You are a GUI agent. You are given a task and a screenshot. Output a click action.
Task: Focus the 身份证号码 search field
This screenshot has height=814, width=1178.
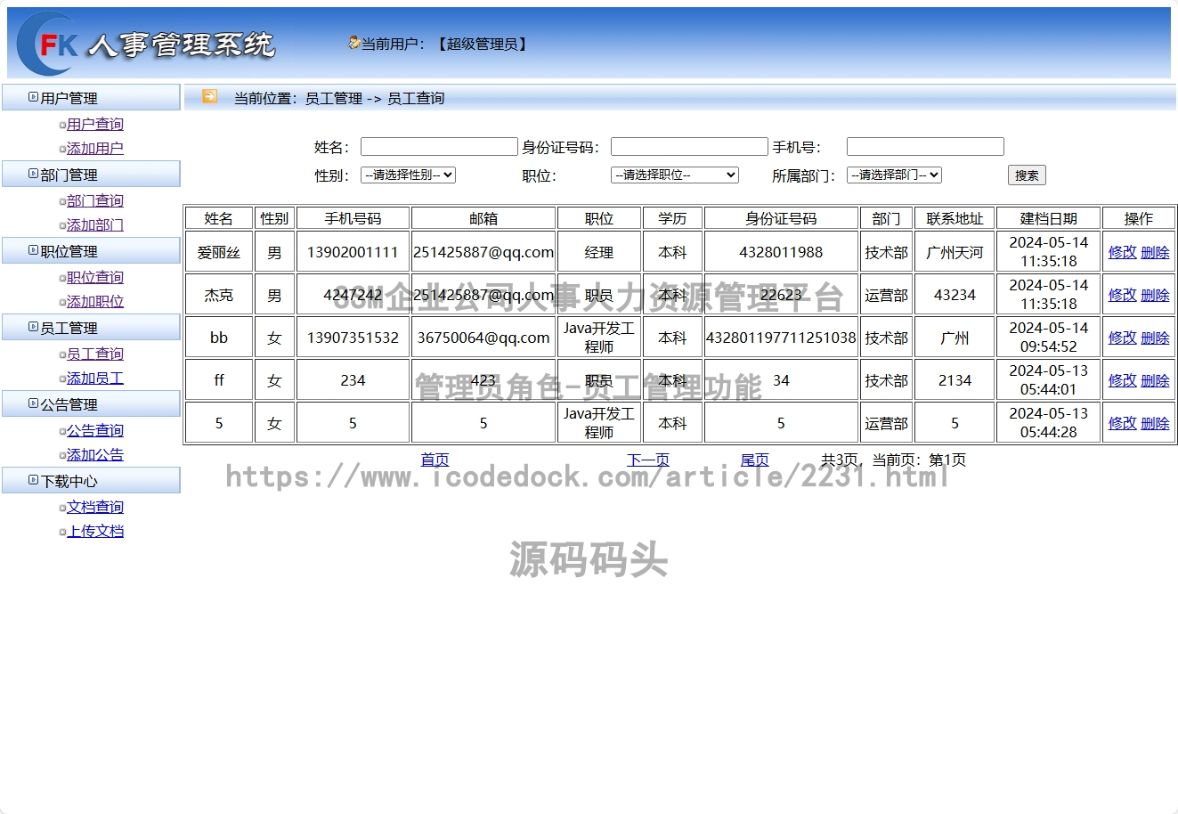(x=689, y=147)
